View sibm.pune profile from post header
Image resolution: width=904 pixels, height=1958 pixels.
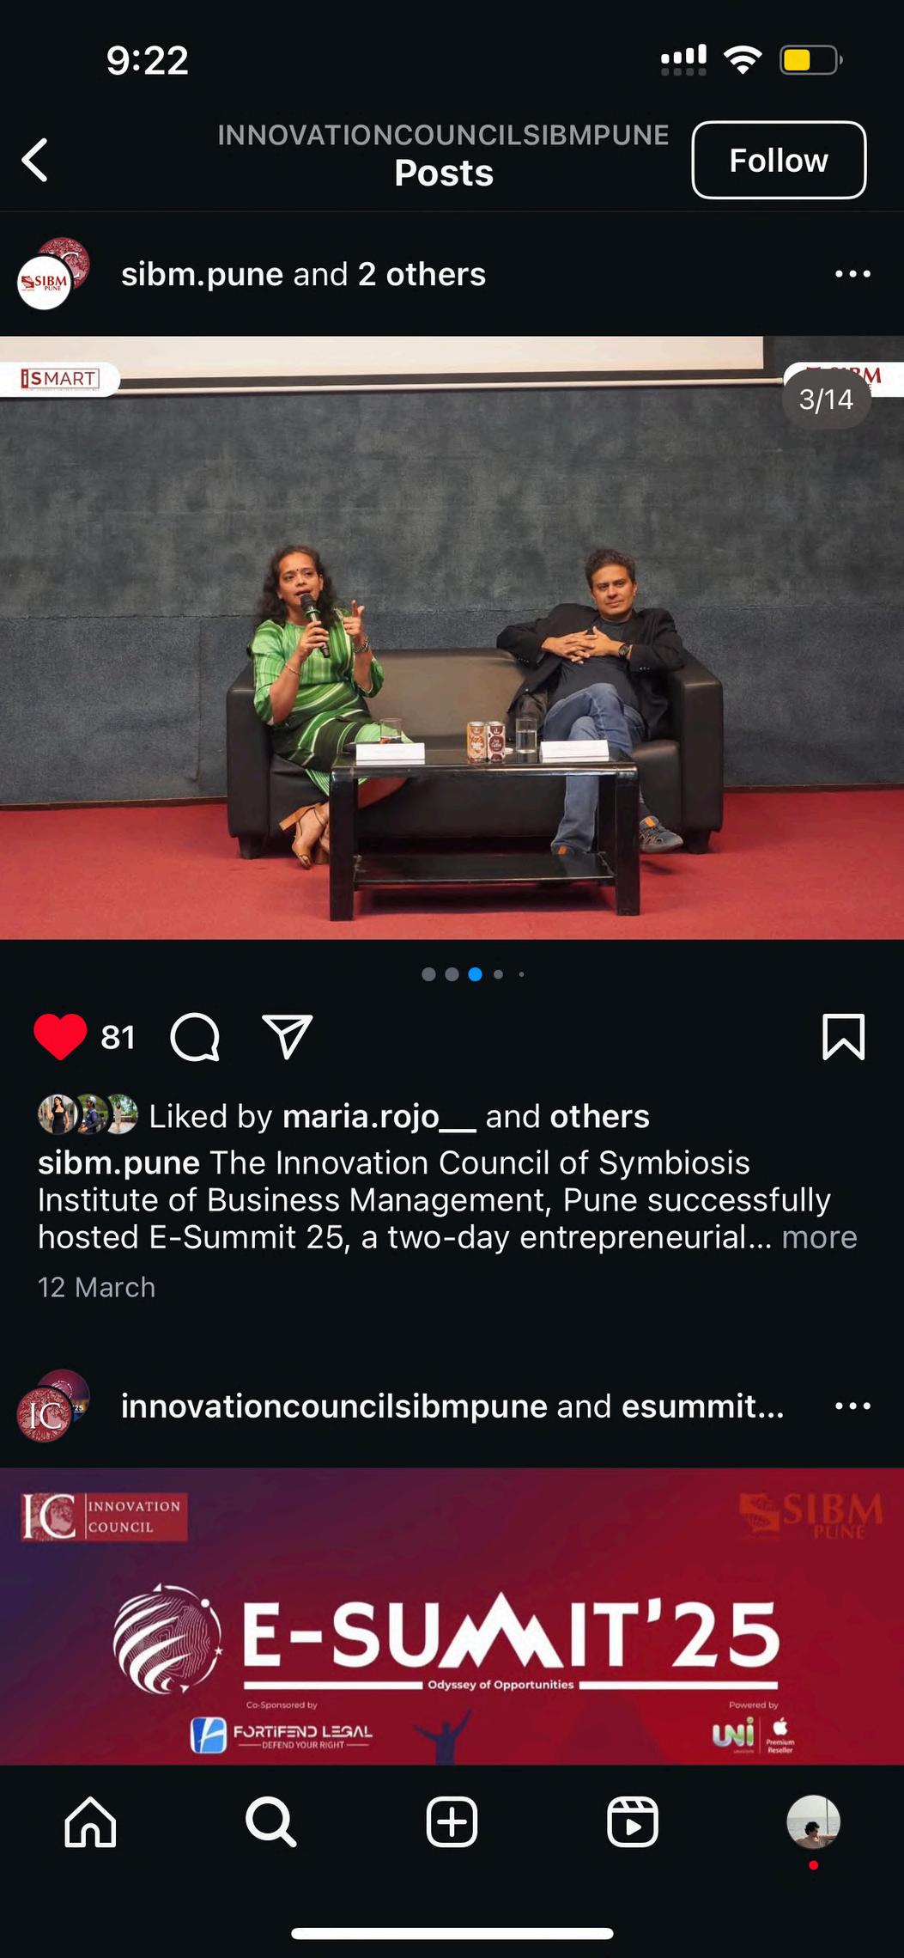[202, 274]
